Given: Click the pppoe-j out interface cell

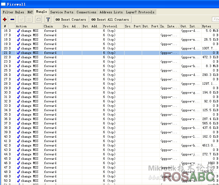Looking at the screenshot, I should (x=191, y=154).
